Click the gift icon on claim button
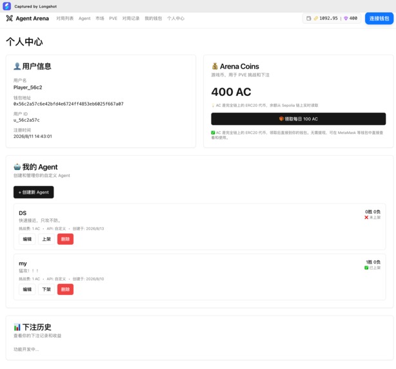Viewport: 396px width, 369px height. [281, 118]
